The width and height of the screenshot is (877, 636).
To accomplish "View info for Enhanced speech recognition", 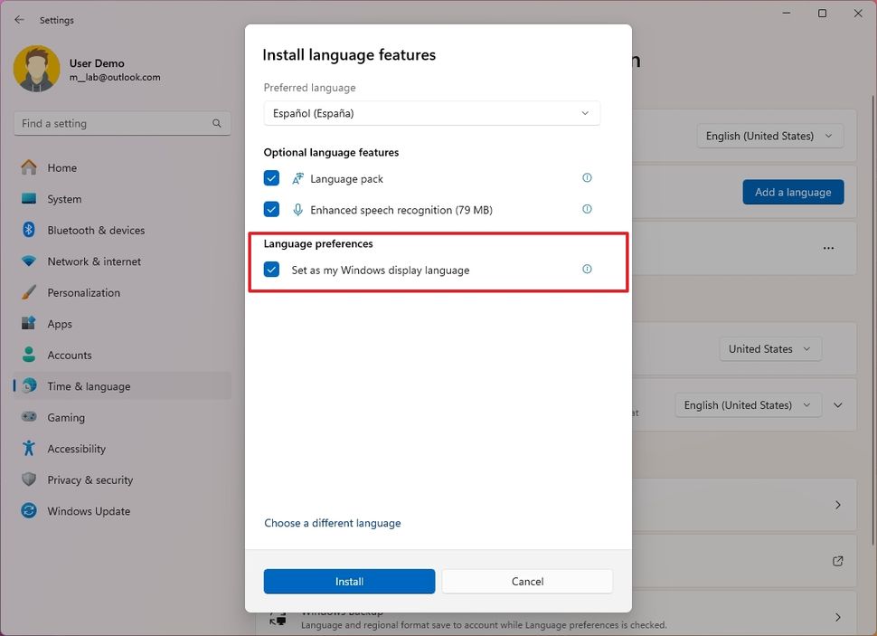I will click(587, 209).
